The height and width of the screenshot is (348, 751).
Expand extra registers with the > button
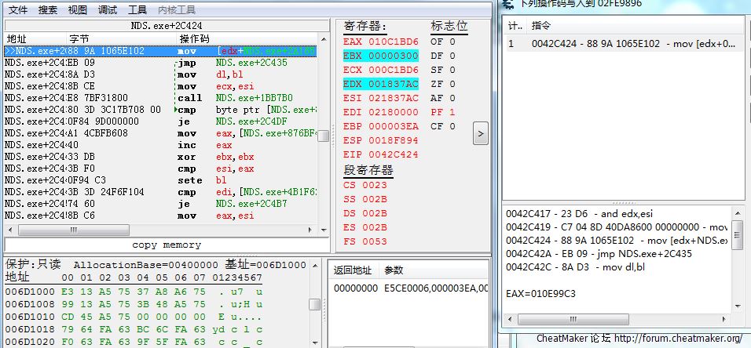(x=481, y=134)
